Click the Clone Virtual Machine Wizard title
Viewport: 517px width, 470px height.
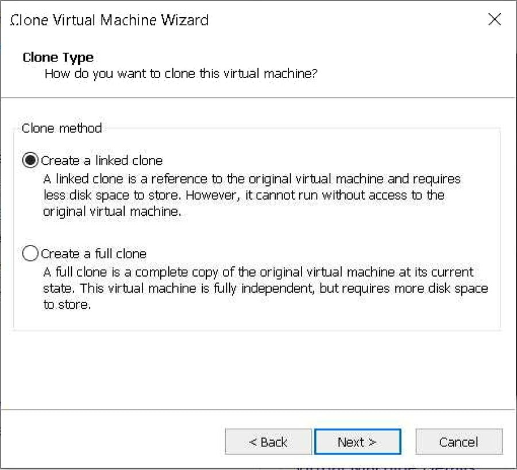[110, 21]
